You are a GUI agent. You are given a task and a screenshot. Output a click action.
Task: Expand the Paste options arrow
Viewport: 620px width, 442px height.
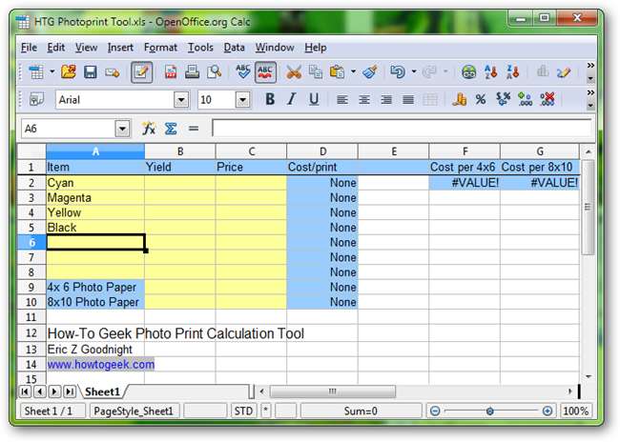[x=353, y=71]
